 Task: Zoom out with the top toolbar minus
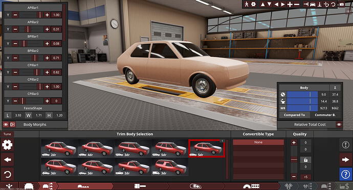tap(297, 4)
